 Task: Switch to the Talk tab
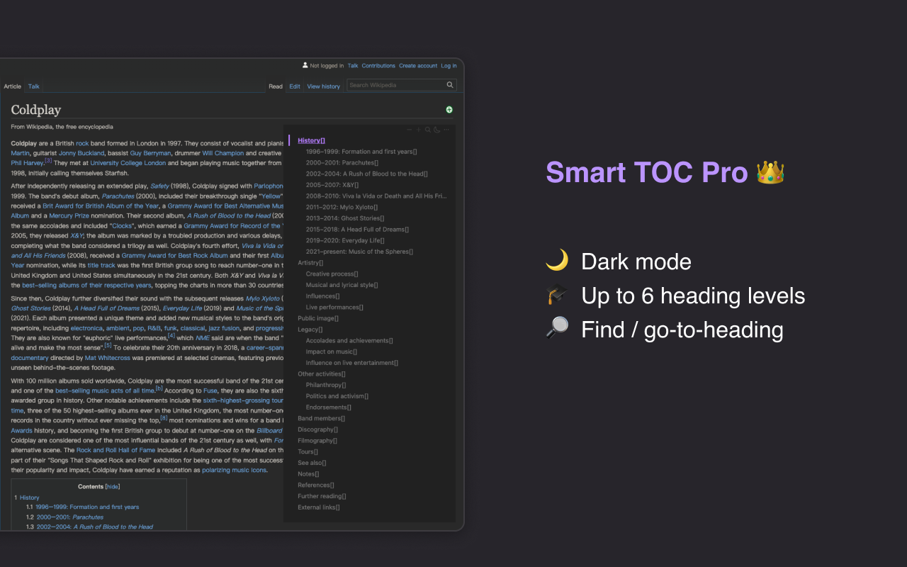tap(33, 86)
